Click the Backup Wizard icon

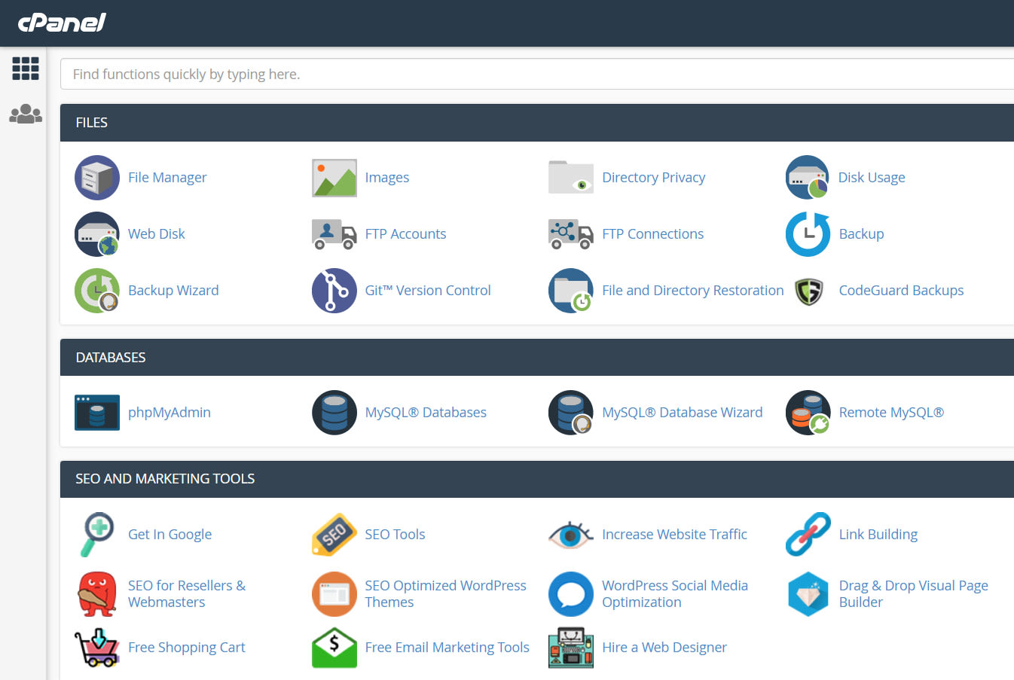(x=96, y=291)
